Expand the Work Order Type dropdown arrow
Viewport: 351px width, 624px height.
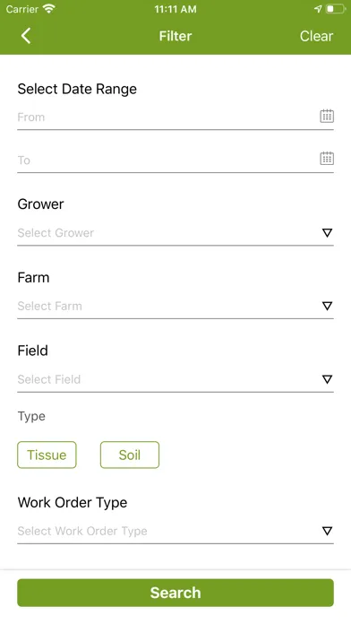(327, 531)
